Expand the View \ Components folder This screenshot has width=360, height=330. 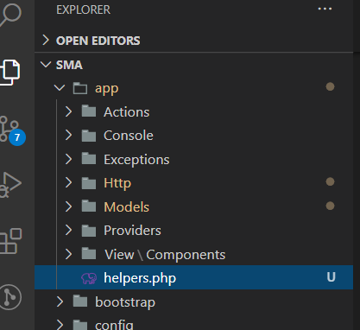click(x=68, y=254)
